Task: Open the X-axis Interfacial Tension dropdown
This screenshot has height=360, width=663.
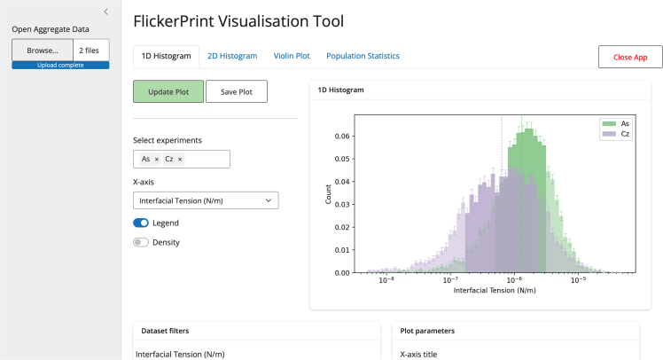Action: (206, 200)
